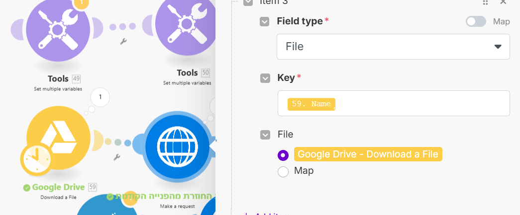
Task: Enable the Map toggle for Field type
Action: [x=476, y=21]
